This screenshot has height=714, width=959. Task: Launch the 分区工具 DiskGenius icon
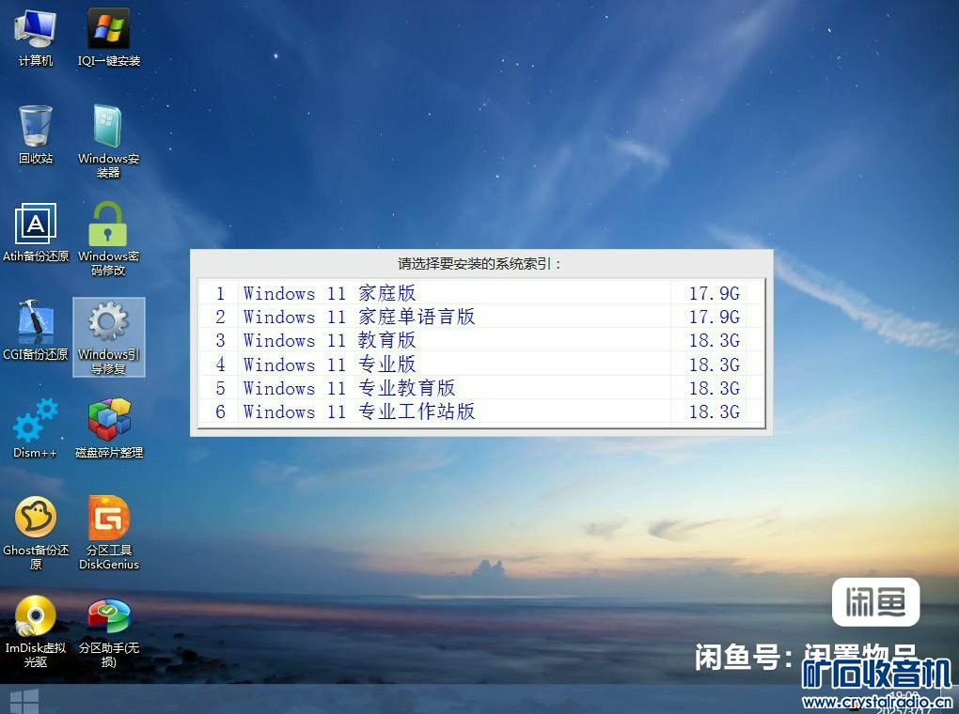pos(109,533)
